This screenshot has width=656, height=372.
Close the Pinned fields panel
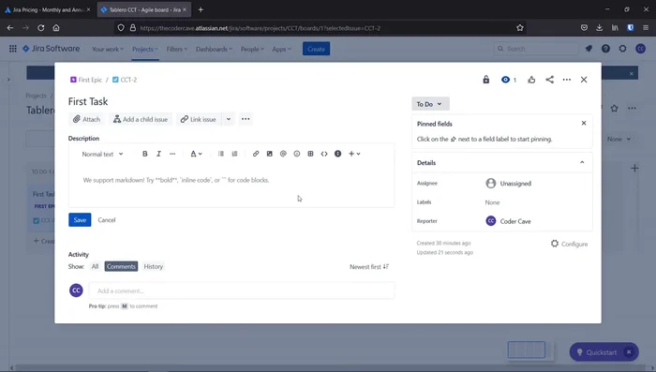(x=584, y=123)
